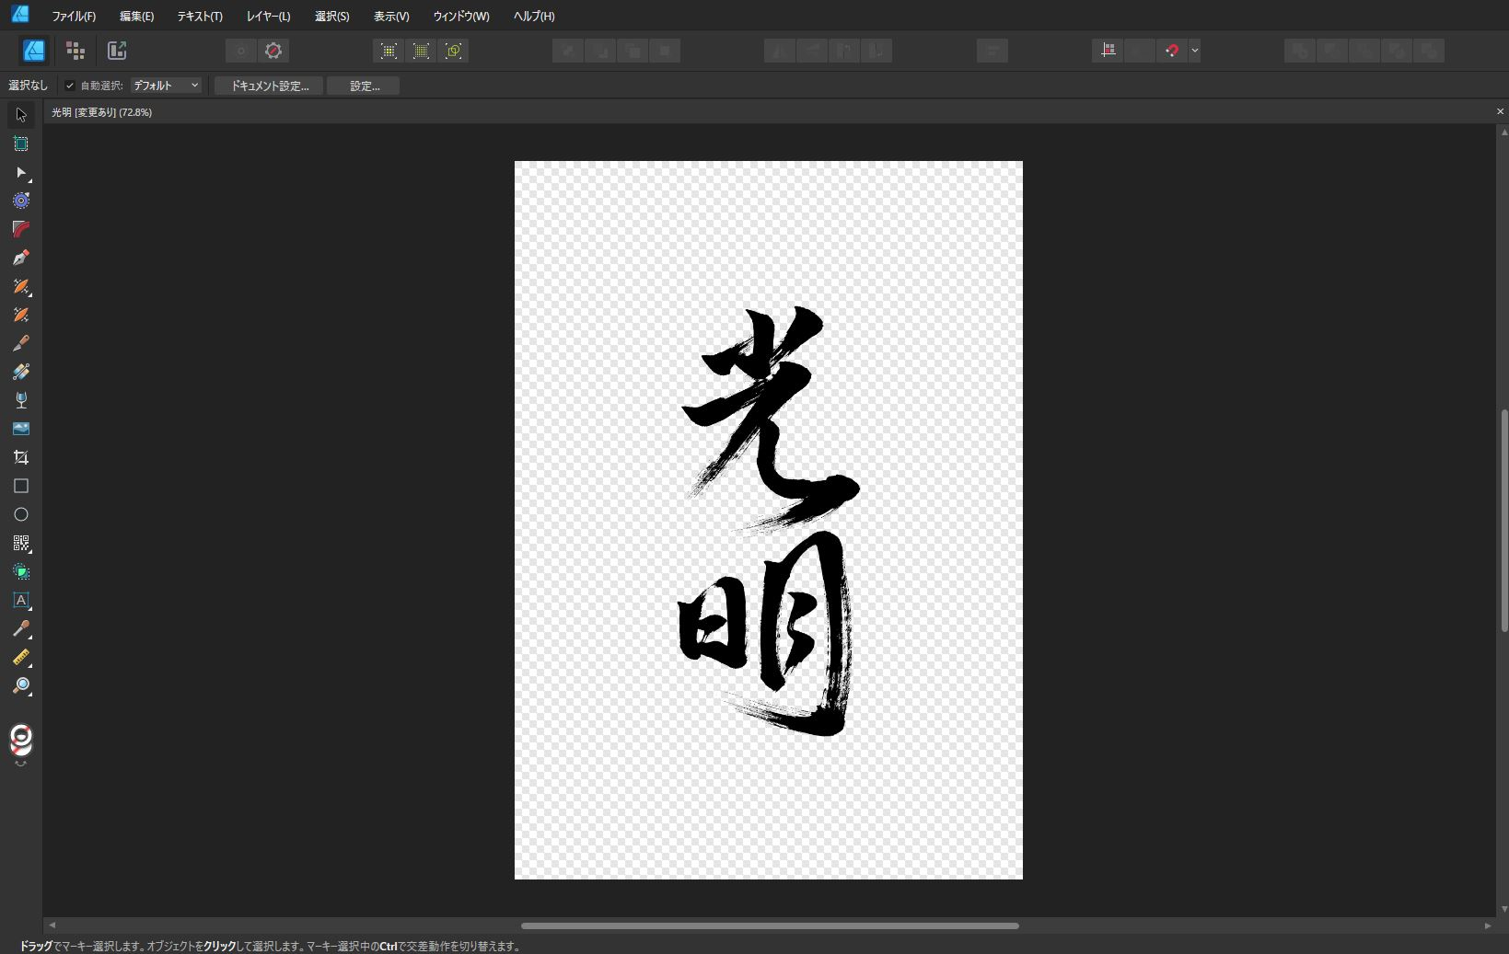Select the Color Picker eyedropper tool
1509x954 pixels.
21,628
